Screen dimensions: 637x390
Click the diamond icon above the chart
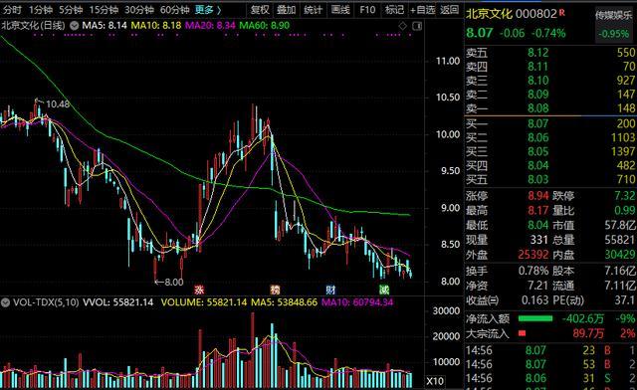point(402,26)
